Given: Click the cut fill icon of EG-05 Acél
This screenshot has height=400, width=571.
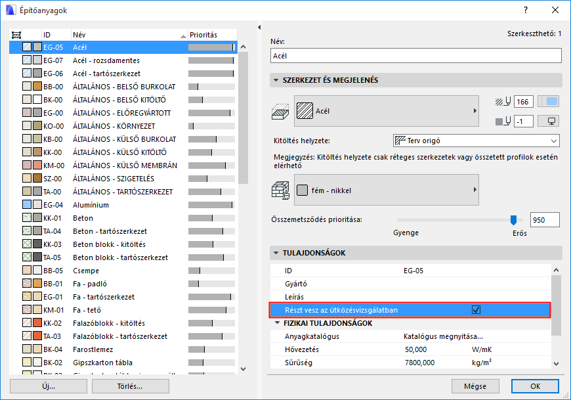Looking at the screenshot, I should (x=27, y=47).
